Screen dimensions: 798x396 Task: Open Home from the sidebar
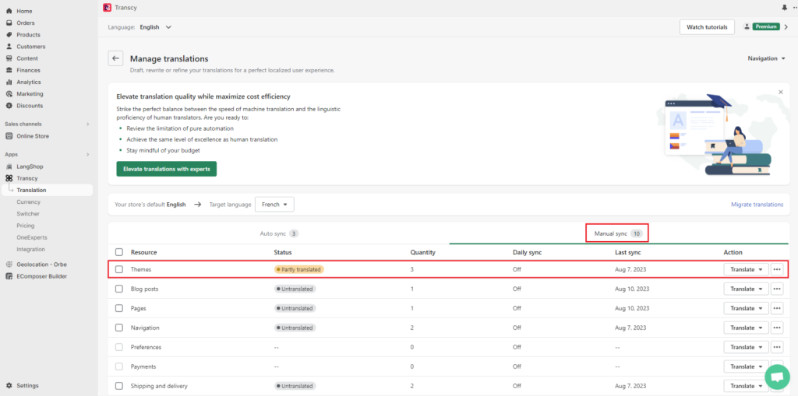[x=24, y=11]
